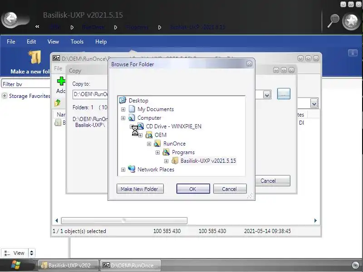This screenshot has width=363, height=272.
Task: Select CD Drive - WINXPIE_EN tree row
Action: coord(174,126)
